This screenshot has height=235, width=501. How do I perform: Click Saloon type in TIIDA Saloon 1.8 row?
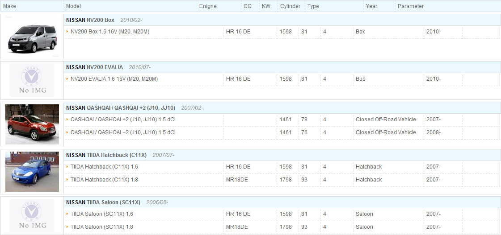click(364, 227)
